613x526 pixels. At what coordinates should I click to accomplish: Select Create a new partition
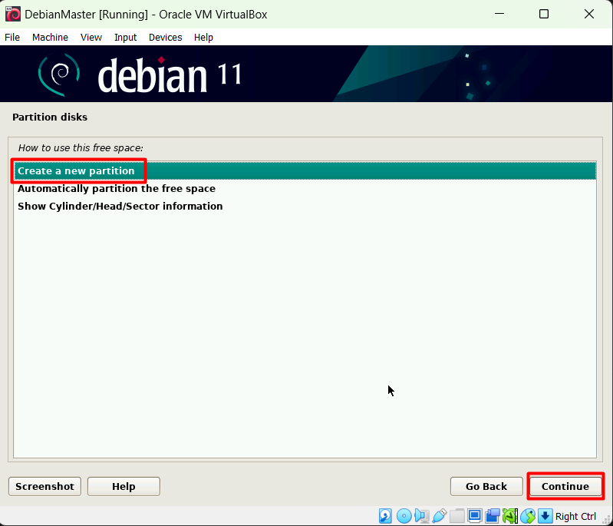305,171
